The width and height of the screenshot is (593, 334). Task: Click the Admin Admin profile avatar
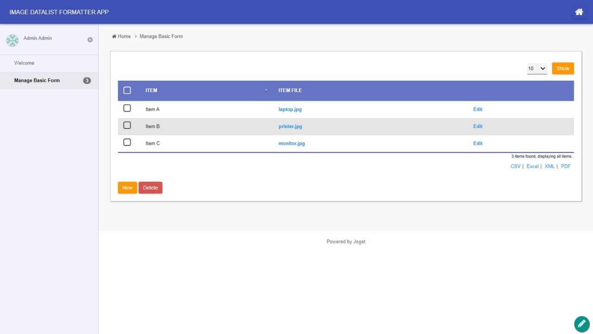click(x=13, y=40)
